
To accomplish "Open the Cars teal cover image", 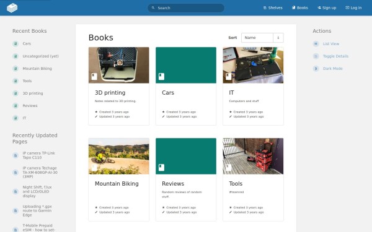I will pos(186,65).
